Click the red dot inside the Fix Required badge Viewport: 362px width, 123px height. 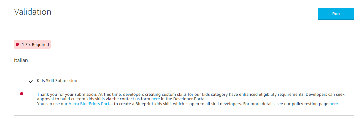click(17, 45)
